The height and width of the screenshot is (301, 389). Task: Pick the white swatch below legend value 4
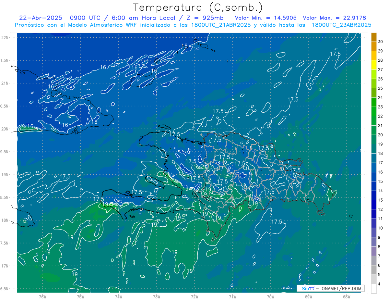pyautogui.click(x=374, y=289)
